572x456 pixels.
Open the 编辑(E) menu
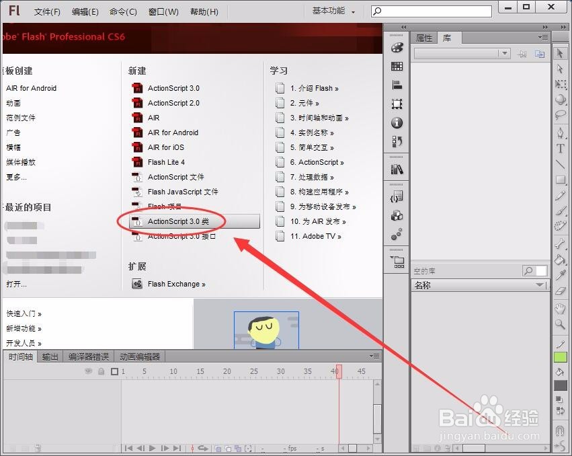[85, 12]
